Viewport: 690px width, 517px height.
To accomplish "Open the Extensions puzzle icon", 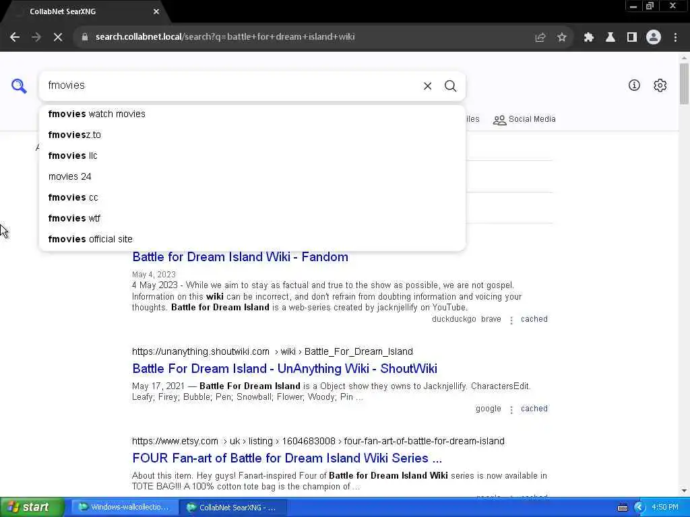I will tap(589, 38).
